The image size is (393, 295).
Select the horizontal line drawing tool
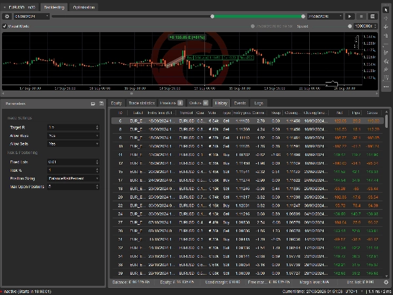386,44
